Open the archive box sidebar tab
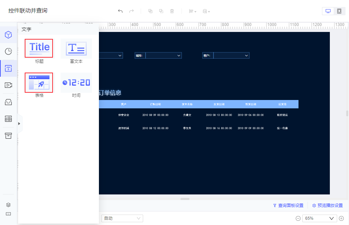349x225 pixels. click(x=8, y=135)
